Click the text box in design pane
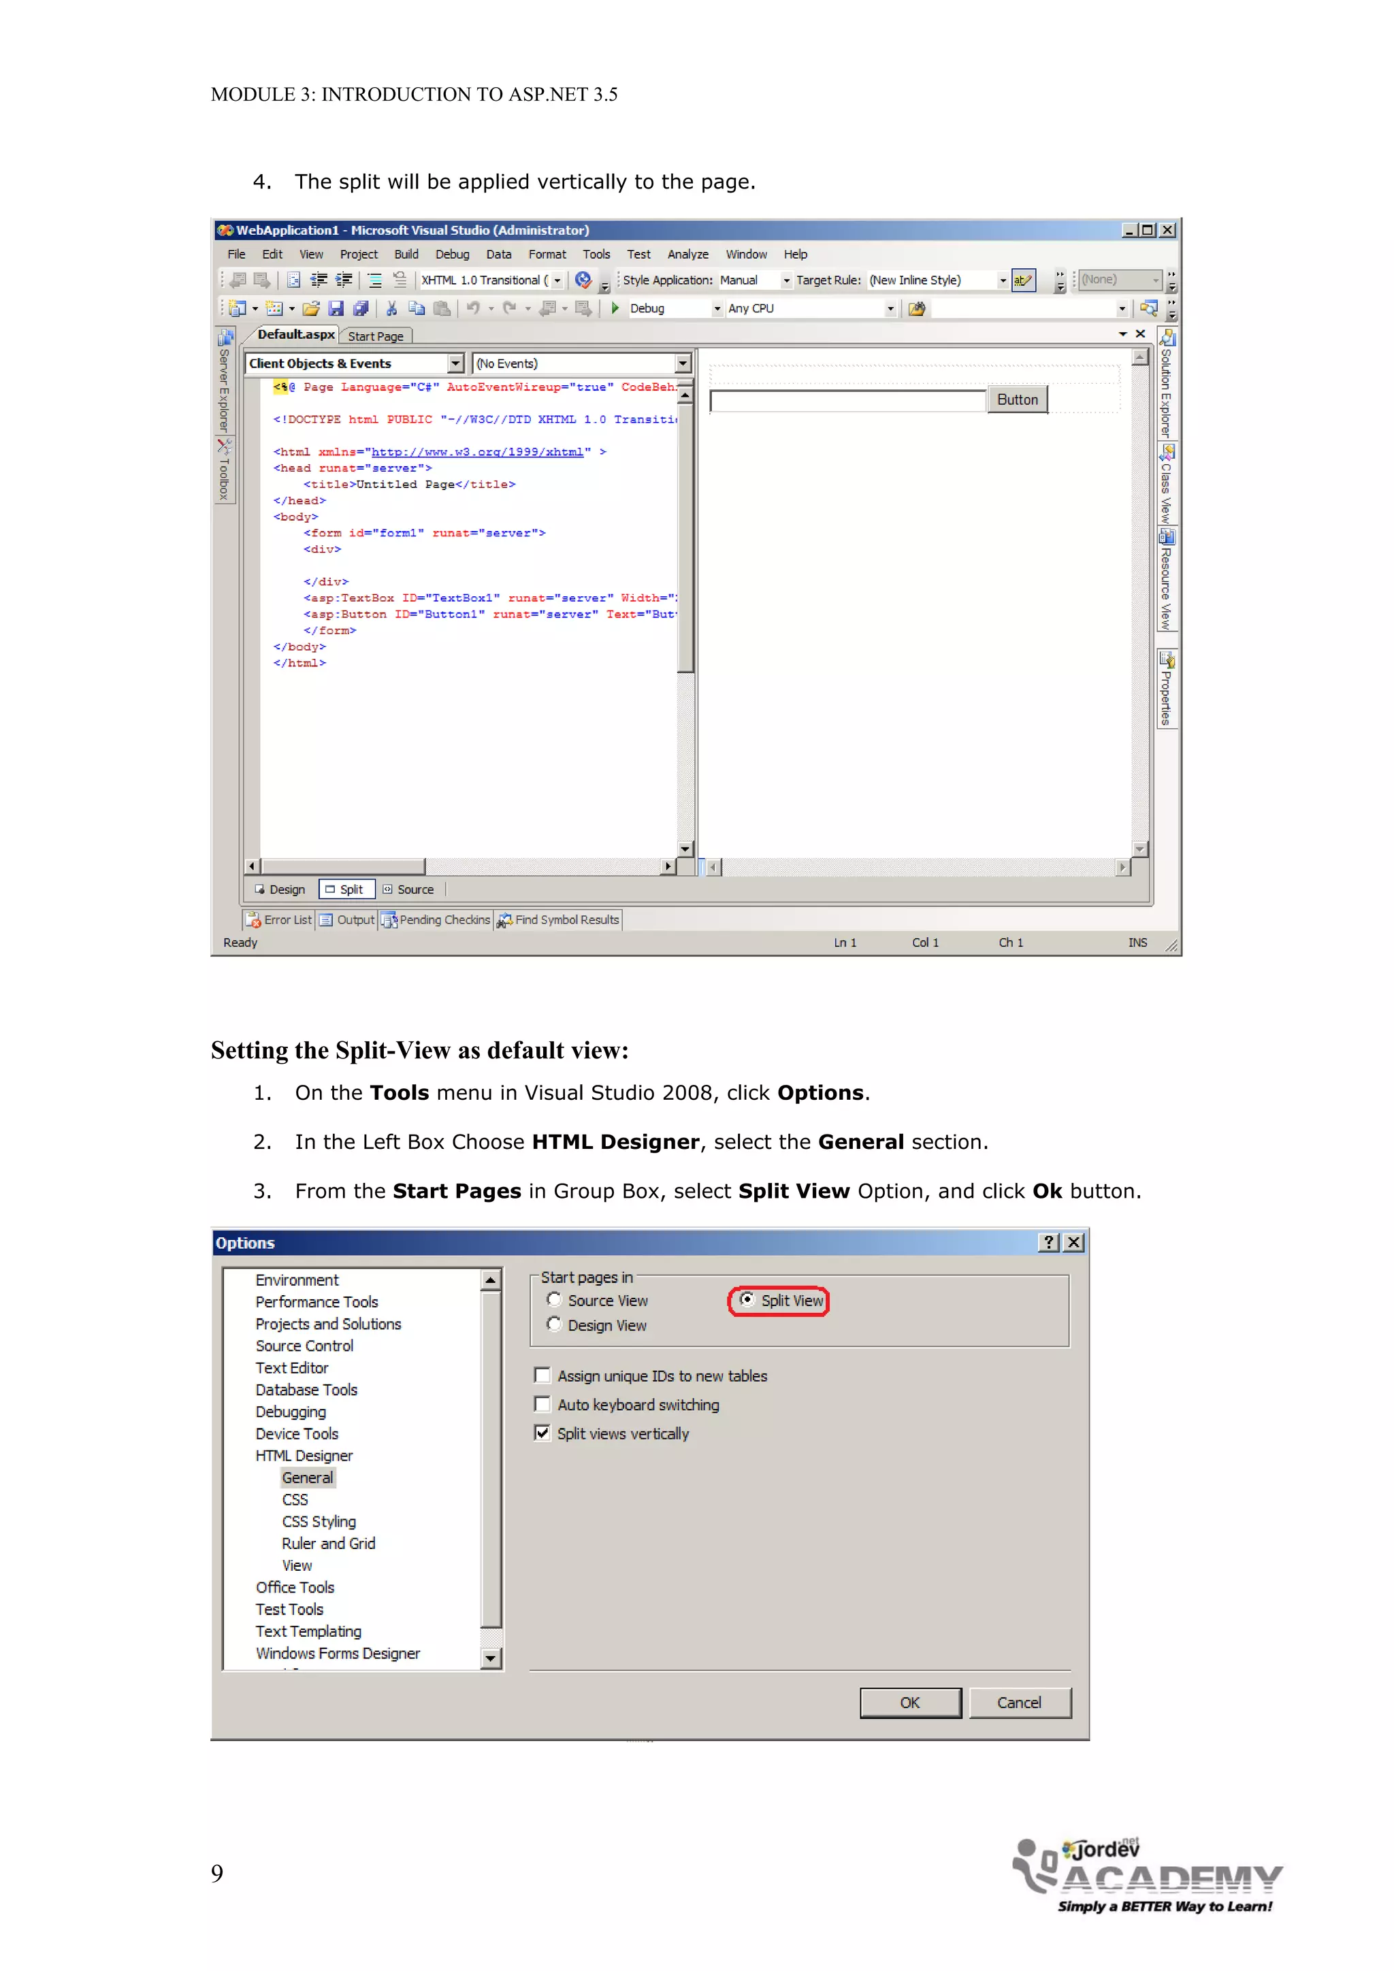Image resolution: width=1394 pixels, height=1971 pixels. coord(848,401)
